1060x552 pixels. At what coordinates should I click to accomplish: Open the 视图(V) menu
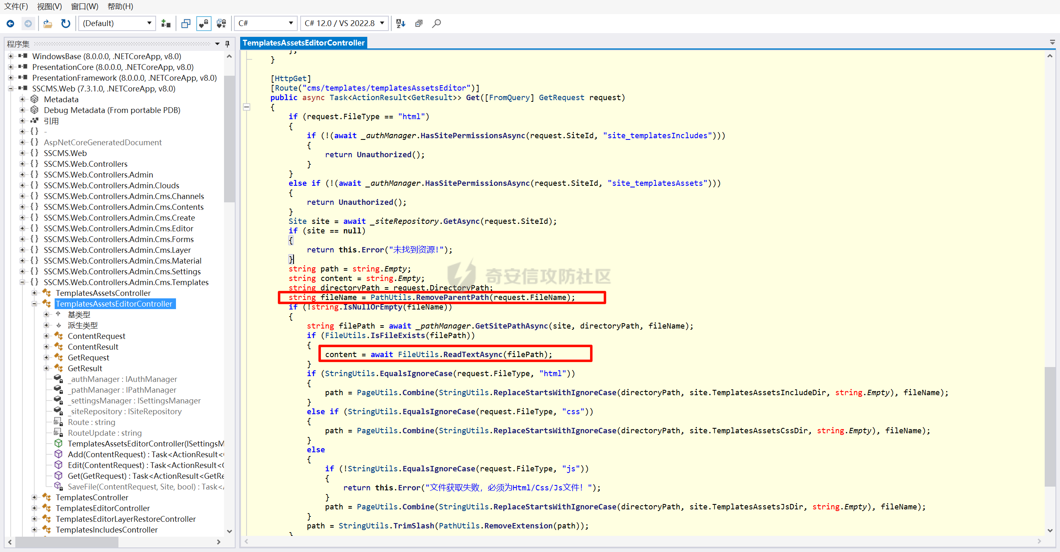[x=49, y=6]
